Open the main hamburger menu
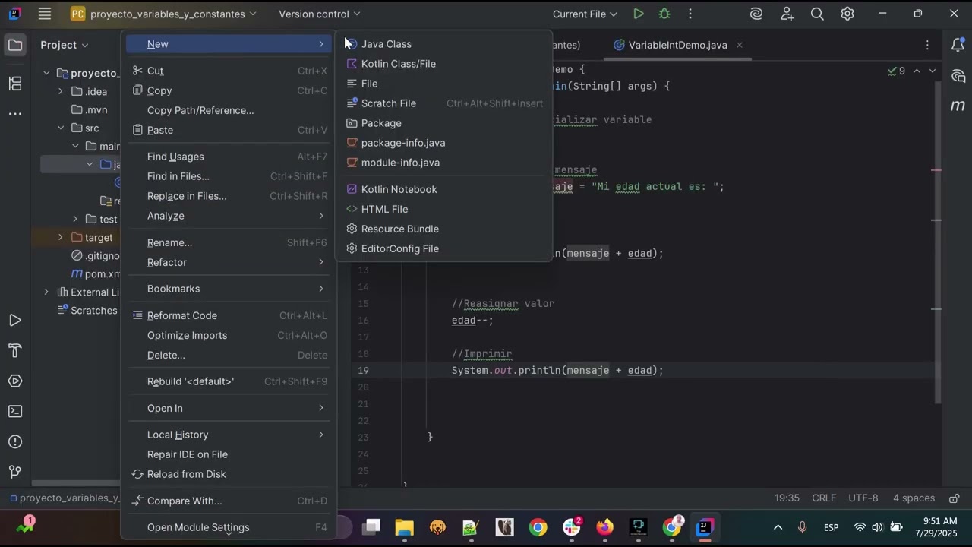The width and height of the screenshot is (972, 547). tap(45, 14)
